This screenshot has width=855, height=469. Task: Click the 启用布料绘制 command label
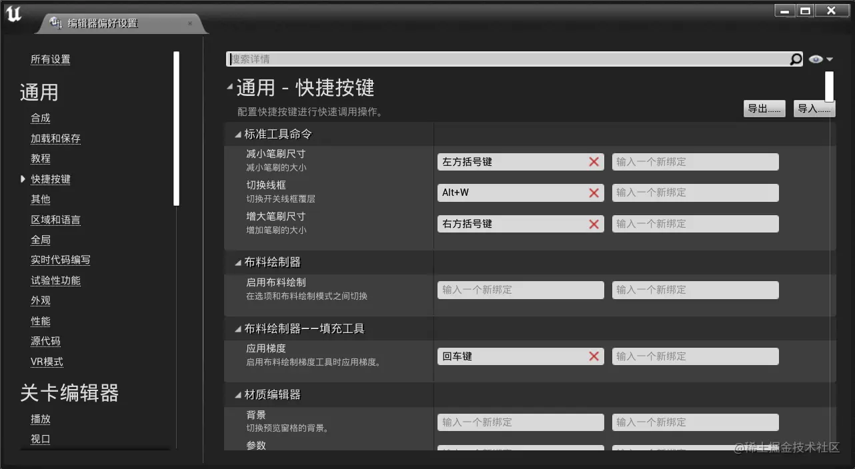click(x=276, y=282)
